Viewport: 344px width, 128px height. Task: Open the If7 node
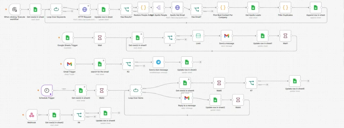point(251,83)
